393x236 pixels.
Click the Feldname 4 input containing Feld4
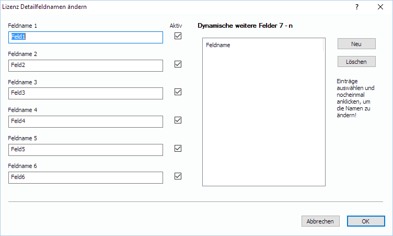(x=86, y=121)
